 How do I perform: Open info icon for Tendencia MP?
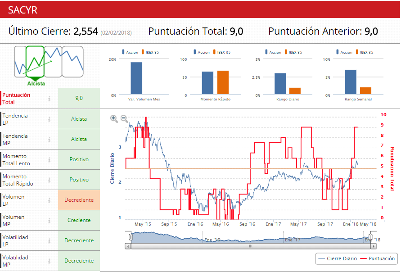(49, 140)
